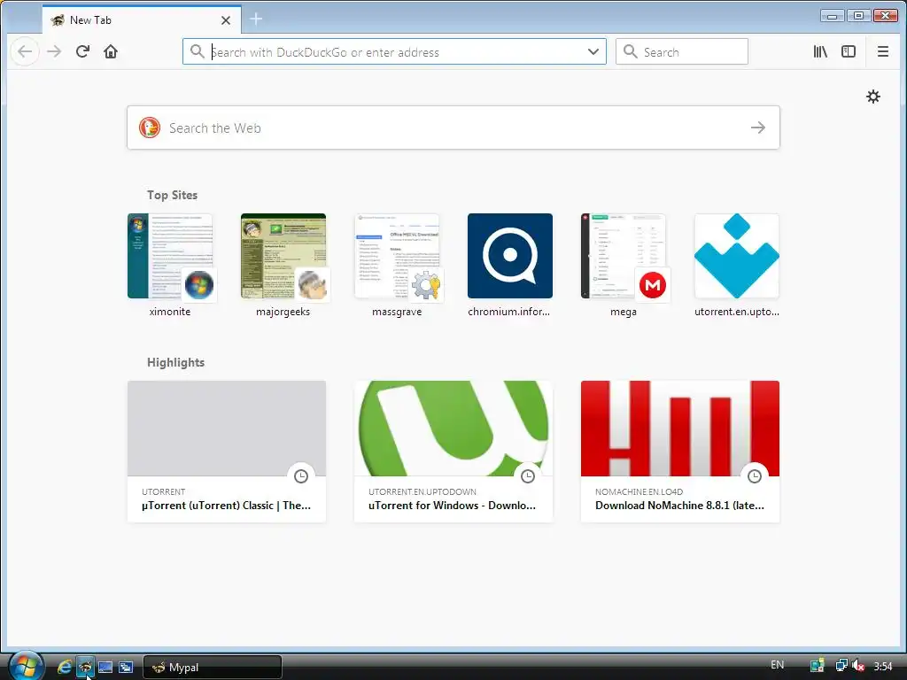907x680 pixels.
Task: Open the massgrave top site tile
Action: 397,256
